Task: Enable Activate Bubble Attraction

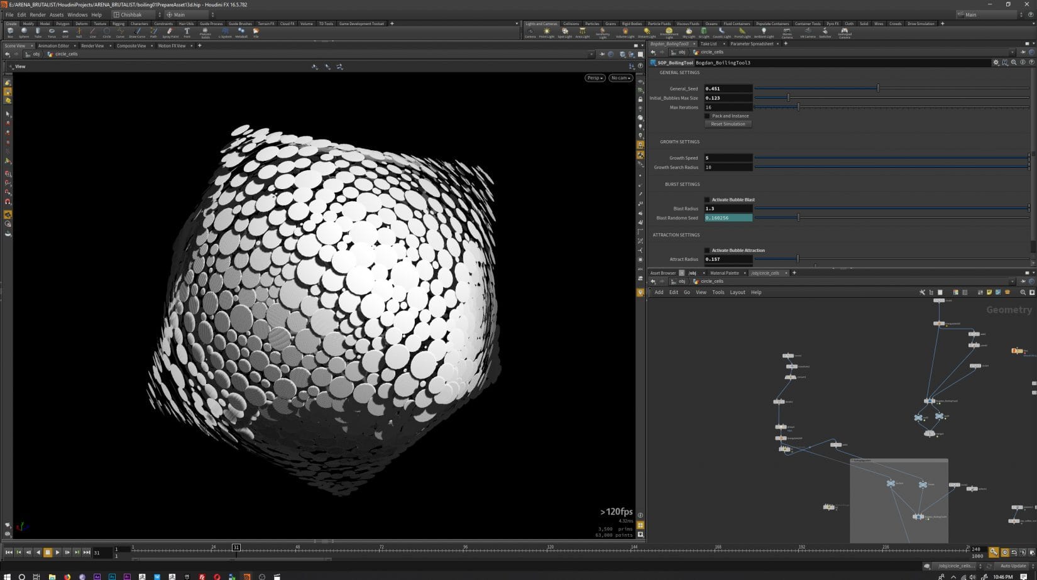Action: 708,250
